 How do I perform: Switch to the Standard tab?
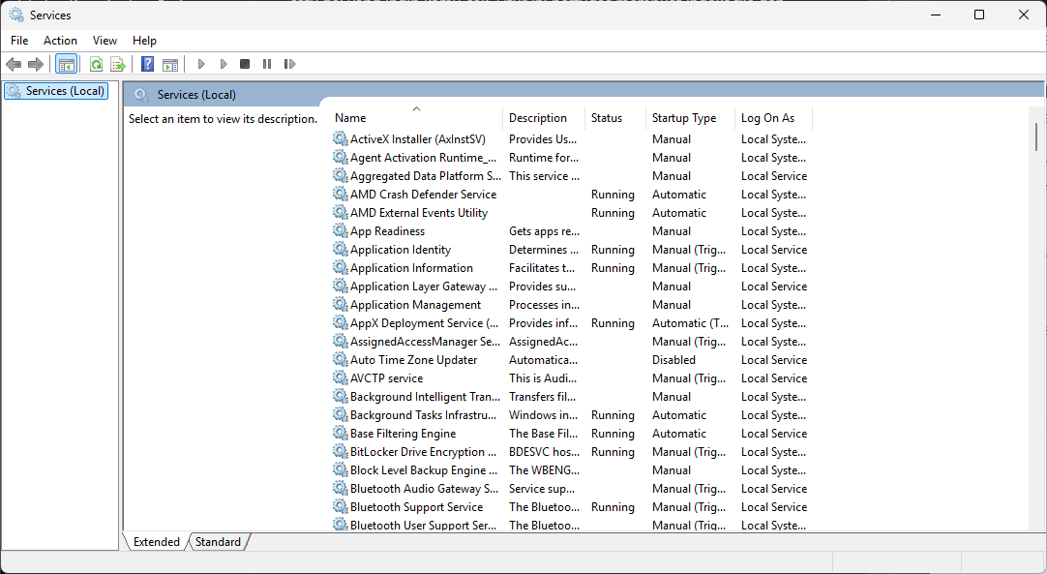pyautogui.click(x=218, y=542)
